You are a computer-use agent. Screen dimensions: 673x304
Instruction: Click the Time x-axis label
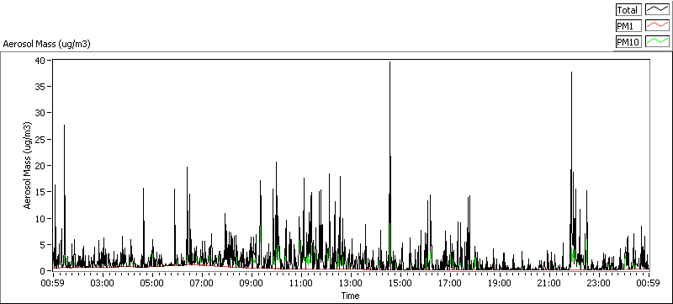[x=350, y=296]
